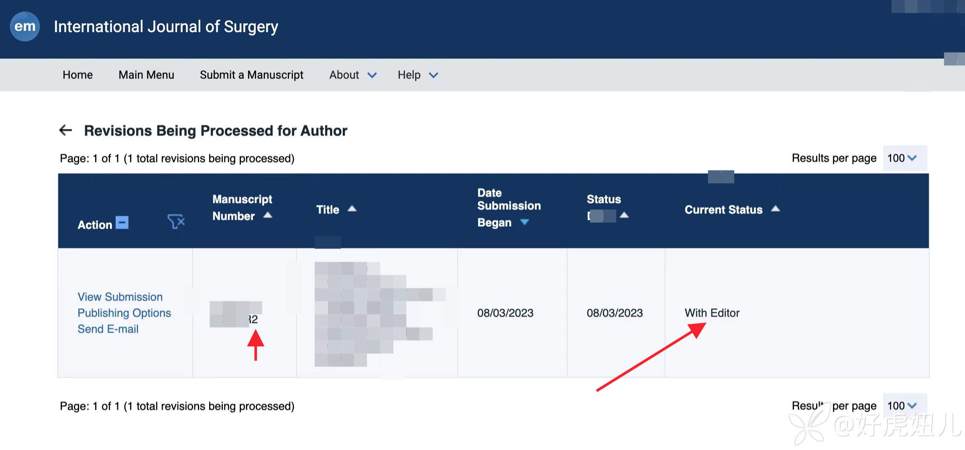The height and width of the screenshot is (450, 965).
Task: Sort by Date Submission Began arrow
Action: pos(524,222)
